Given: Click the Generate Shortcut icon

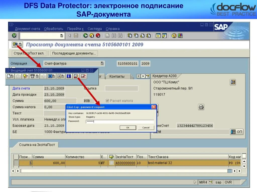Looking at the screenshot, I should 164,35.
